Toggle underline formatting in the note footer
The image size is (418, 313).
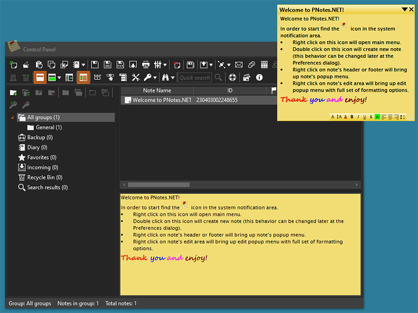pyautogui.click(x=364, y=117)
